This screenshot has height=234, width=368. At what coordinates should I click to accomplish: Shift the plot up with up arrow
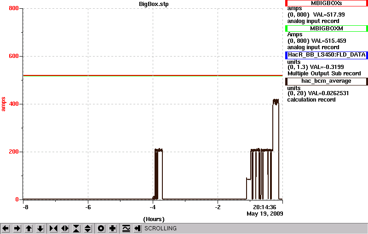(x=29, y=228)
